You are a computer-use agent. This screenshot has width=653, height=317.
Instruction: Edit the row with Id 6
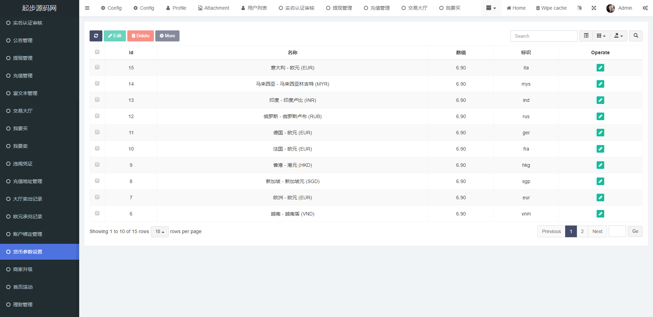point(600,214)
